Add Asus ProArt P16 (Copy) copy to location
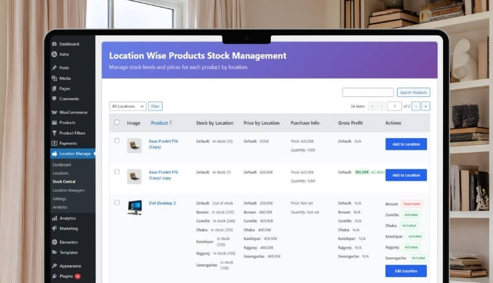 406,175
